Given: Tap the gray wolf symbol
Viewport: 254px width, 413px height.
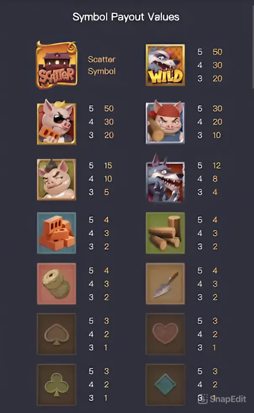Looking at the screenshot, I should [x=165, y=179].
